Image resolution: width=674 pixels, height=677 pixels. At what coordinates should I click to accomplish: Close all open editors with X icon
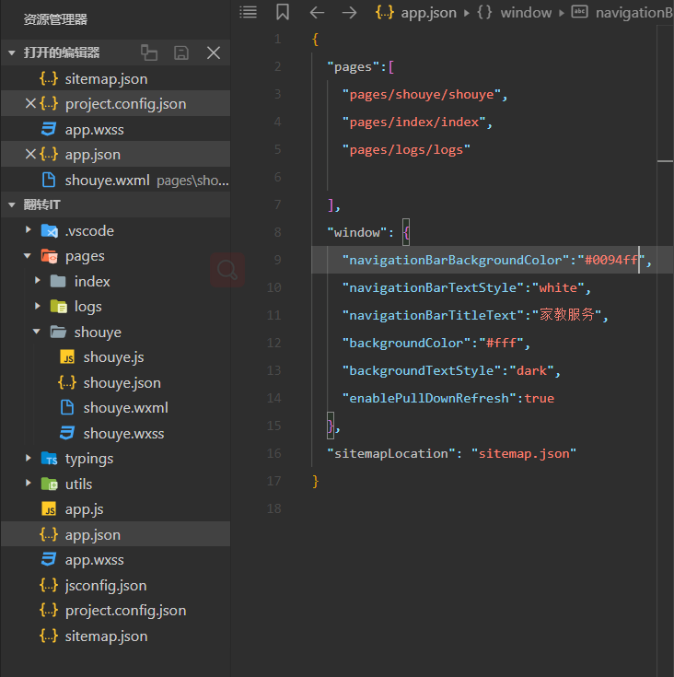point(214,53)
